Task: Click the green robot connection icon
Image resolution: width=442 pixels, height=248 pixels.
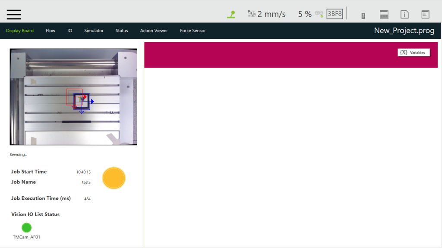Action: (x=231, y=14)
